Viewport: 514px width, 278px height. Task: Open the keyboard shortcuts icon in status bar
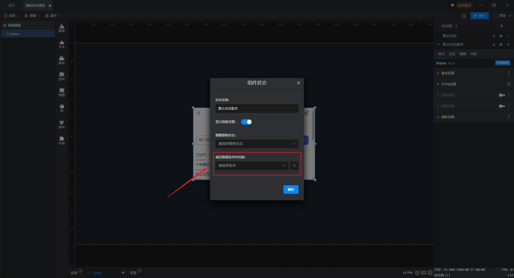coord(424,273)
